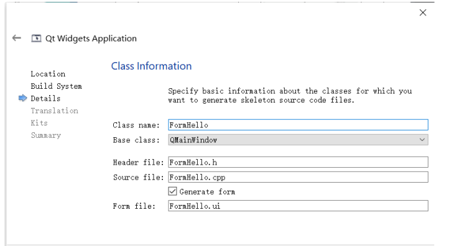The height and width of the screenshot is (246, 449).
Task: Uncheck the Generate form checkbox
Action: 172,191
